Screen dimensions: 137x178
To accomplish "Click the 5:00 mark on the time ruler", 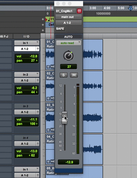I will (121, 8).
